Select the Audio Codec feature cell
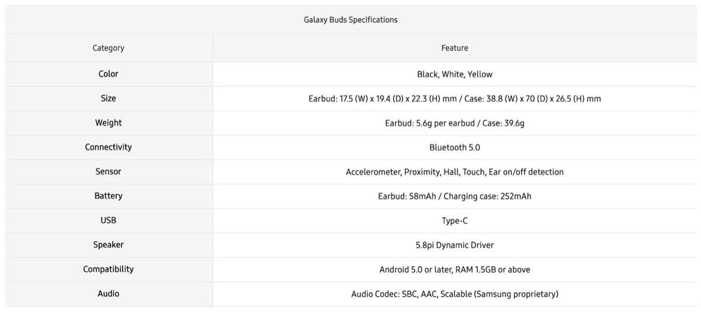 tap(454, 294)
